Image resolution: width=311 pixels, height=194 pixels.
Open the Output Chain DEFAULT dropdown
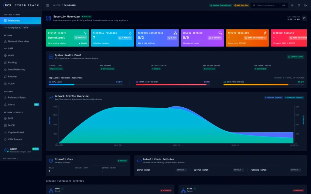[x=238, y=170]
